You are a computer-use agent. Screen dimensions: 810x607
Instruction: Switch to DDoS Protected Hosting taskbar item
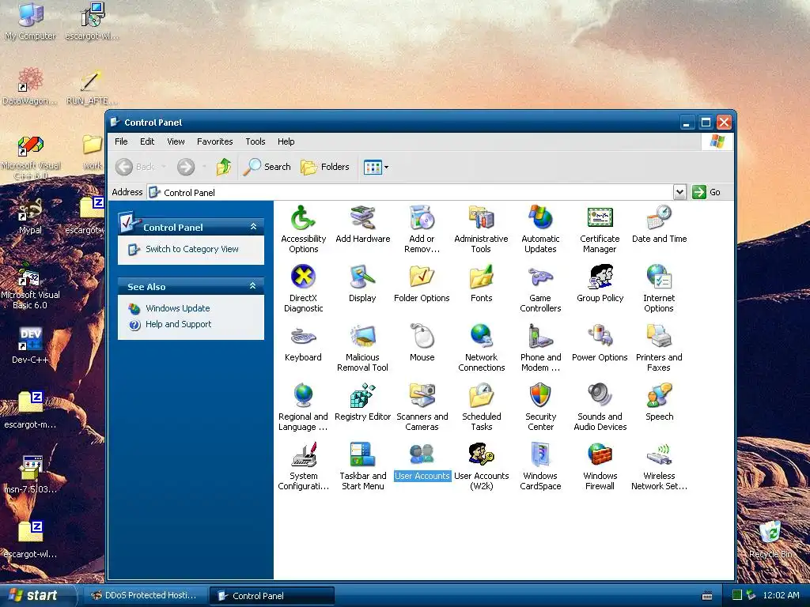pos(145,595)
